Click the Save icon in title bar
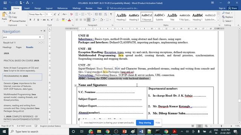Viewport: 241px width, 135px height. tap(5, 3)
